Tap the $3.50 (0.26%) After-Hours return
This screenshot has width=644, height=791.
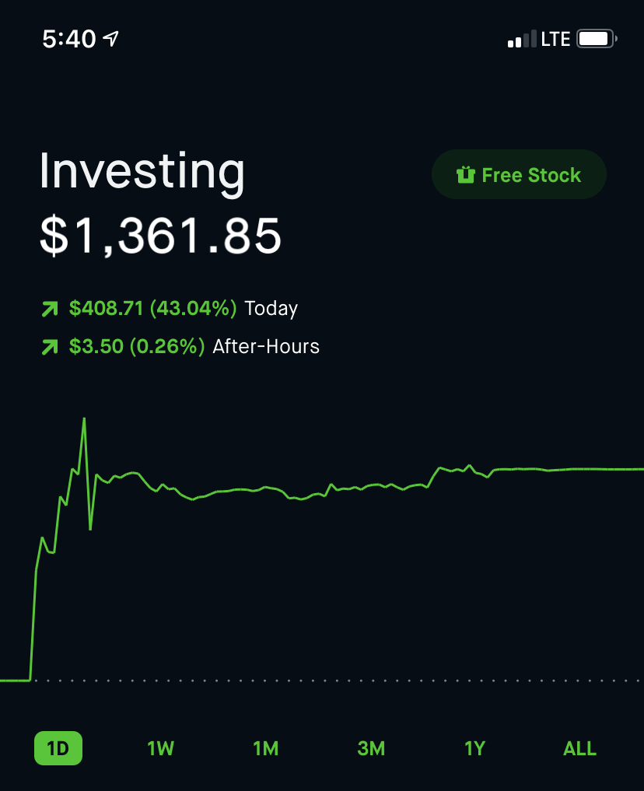pos(137,346)
